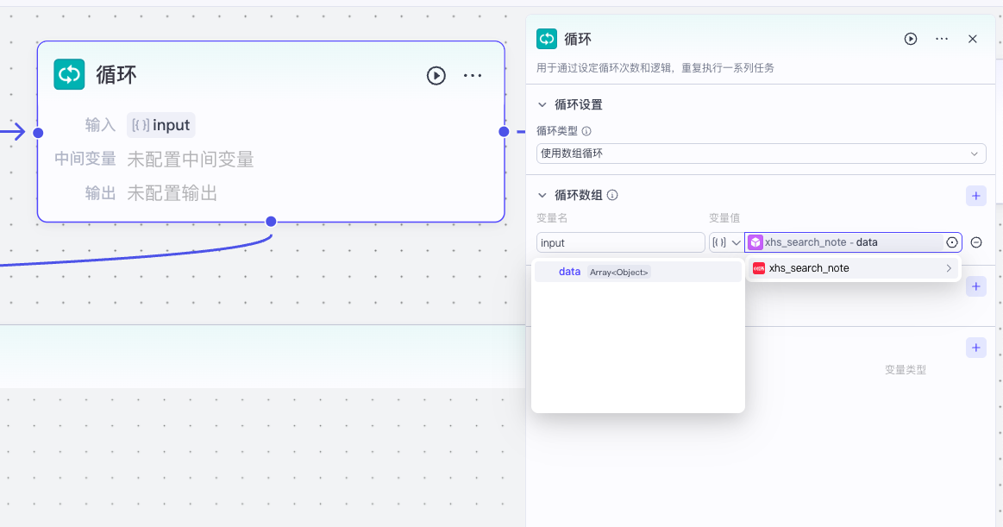
Task: Show info tooltip for 循环数组
Action: click(x=612, y=195)
